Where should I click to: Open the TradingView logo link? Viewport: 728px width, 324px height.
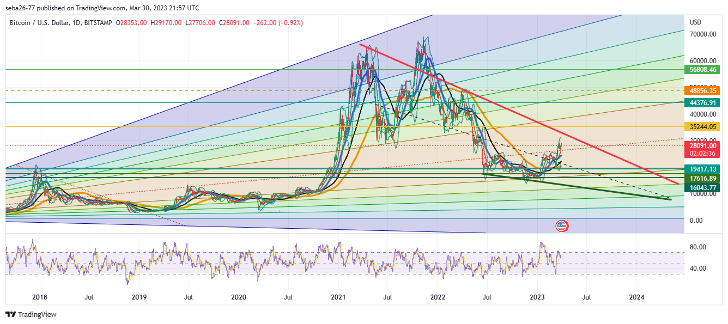(31, 314)
